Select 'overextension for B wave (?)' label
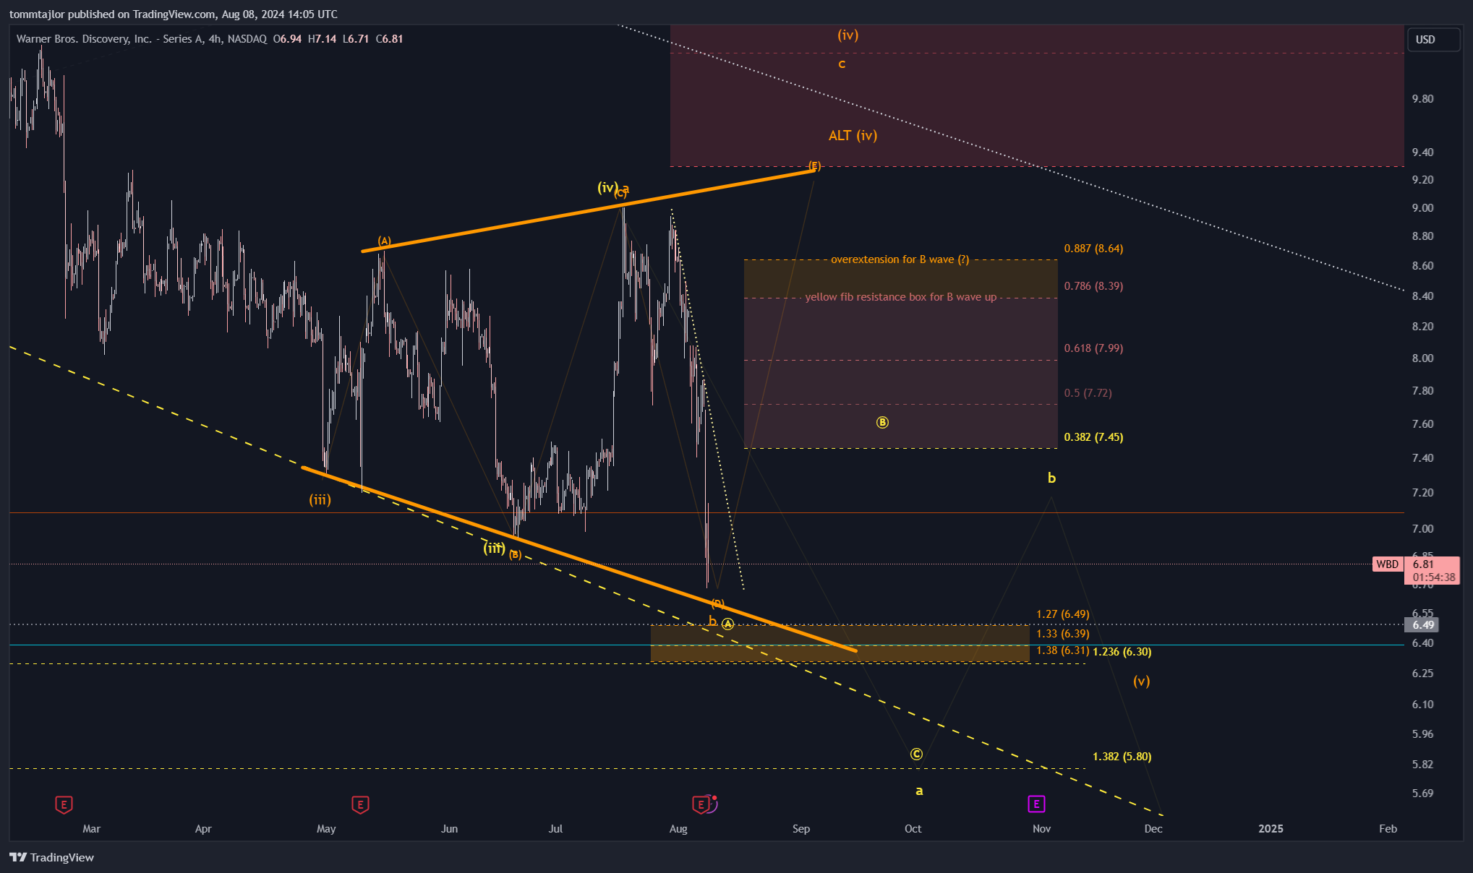The height and width of the screenshot is (873, 1473). tap(900, 259)
